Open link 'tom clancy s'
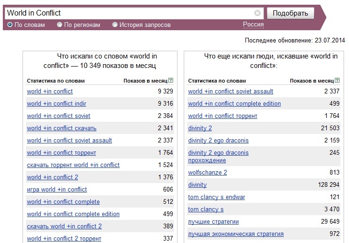 (206, 209)
